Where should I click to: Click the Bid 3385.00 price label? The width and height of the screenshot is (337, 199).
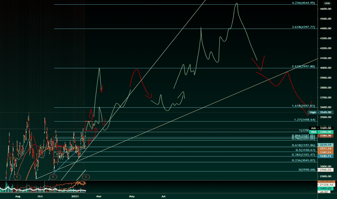(321, 132)
